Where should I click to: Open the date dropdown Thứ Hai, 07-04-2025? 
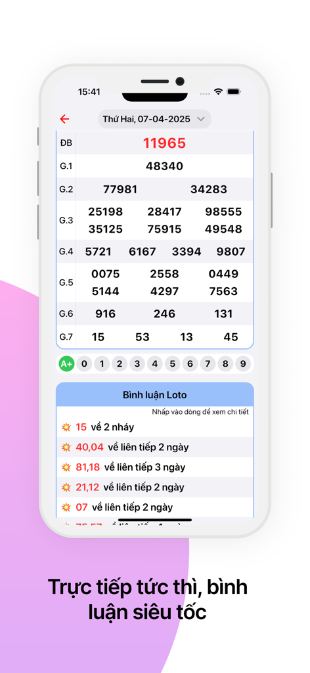point(155,120)
